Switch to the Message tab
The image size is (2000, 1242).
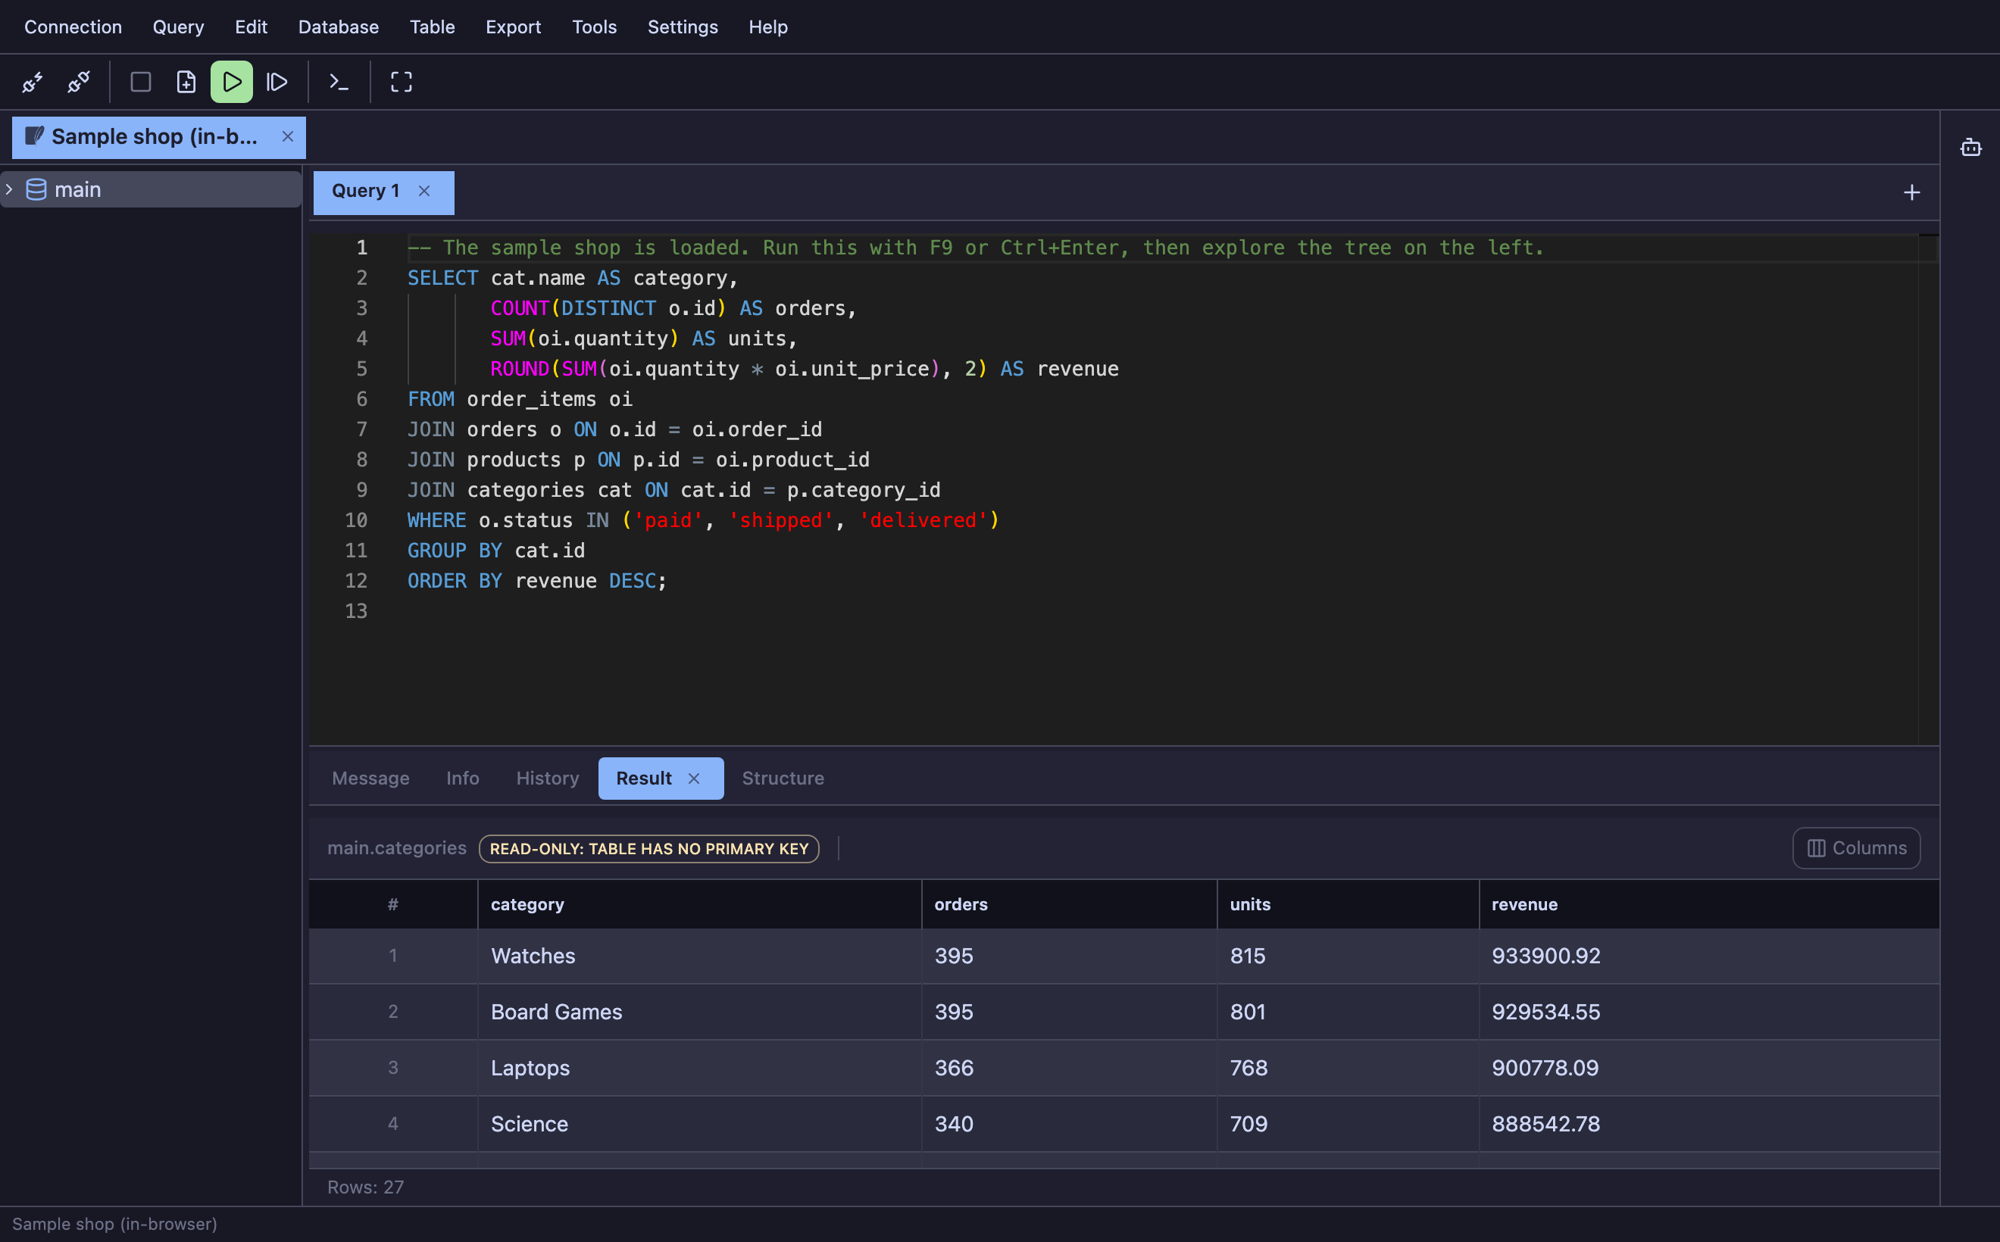point(370,778)
